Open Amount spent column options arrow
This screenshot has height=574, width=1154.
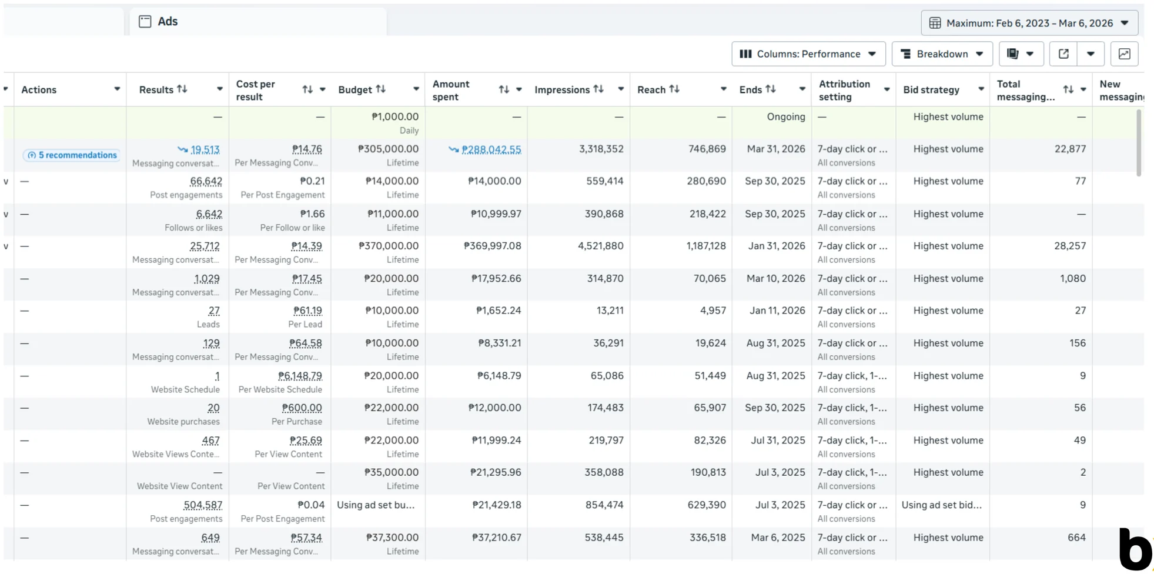click(x=519, y=89)
